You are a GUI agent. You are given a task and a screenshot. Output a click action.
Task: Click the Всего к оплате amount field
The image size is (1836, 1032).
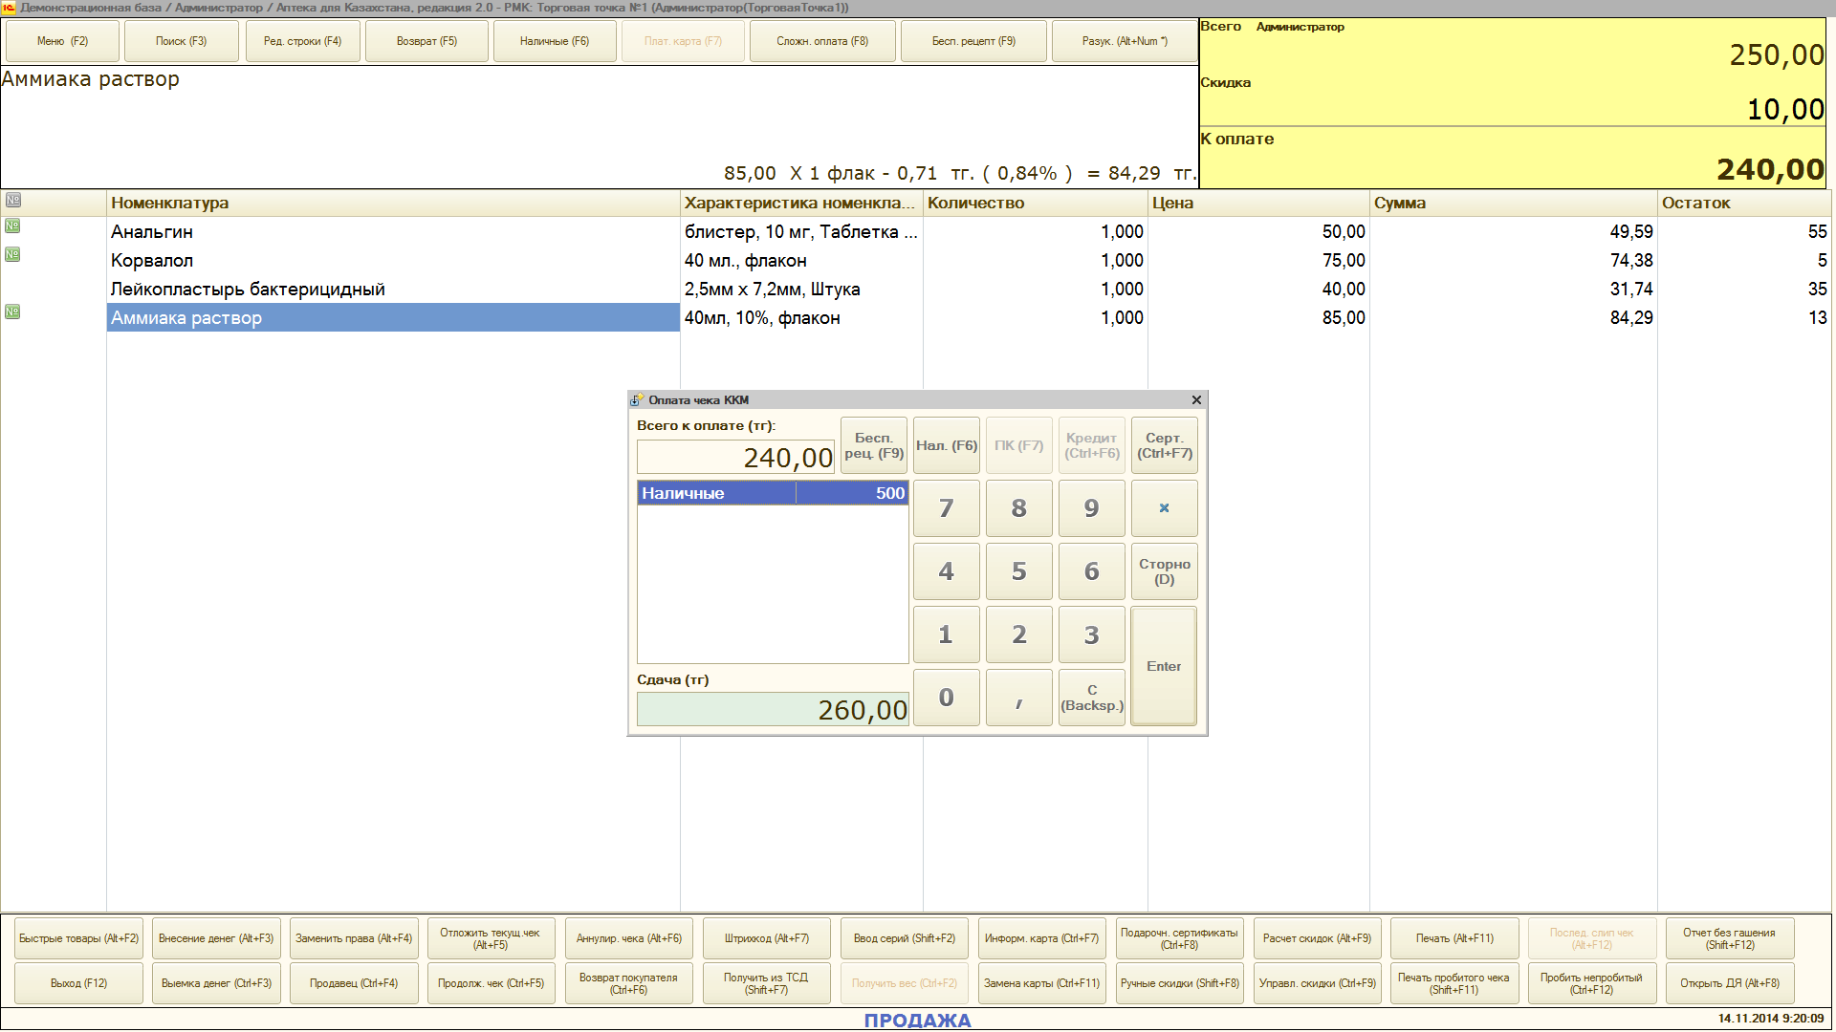pos(735,458)
